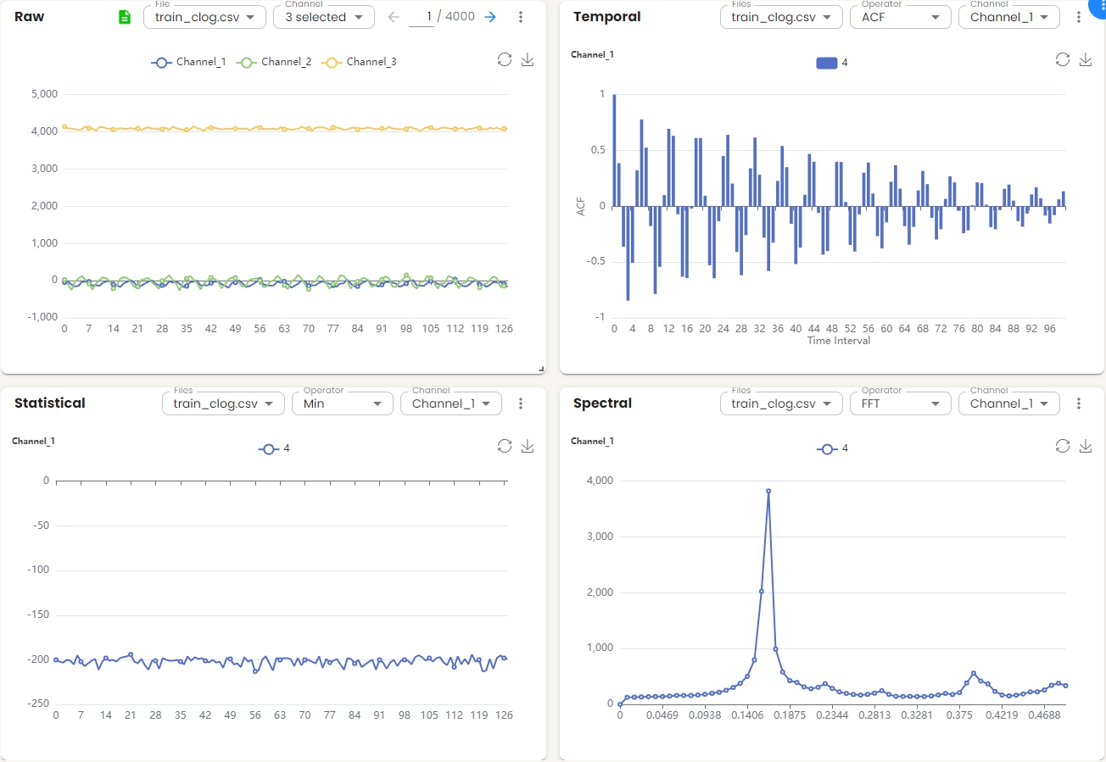Click the green file icon in Raw panel
This screenshot has width=1106, height=762.
pos(125,17)
